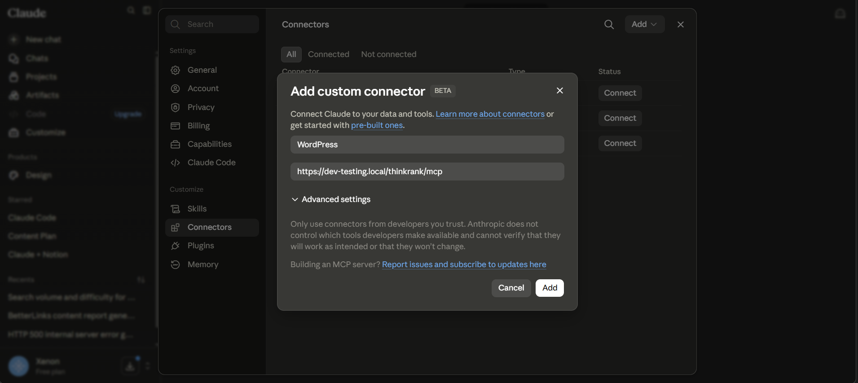Image resolution: width=858 pixels, height=383 pixels.
Task: Open Claude Code in the Settings list
Action: click(212, 163)
